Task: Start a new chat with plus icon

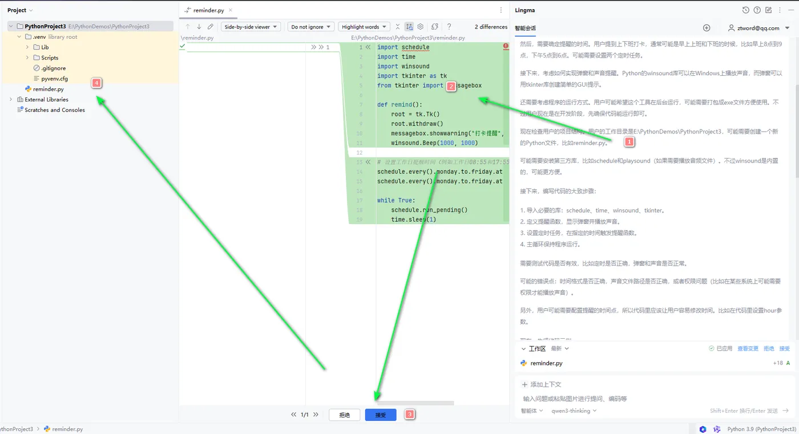Action: (707, 28)
